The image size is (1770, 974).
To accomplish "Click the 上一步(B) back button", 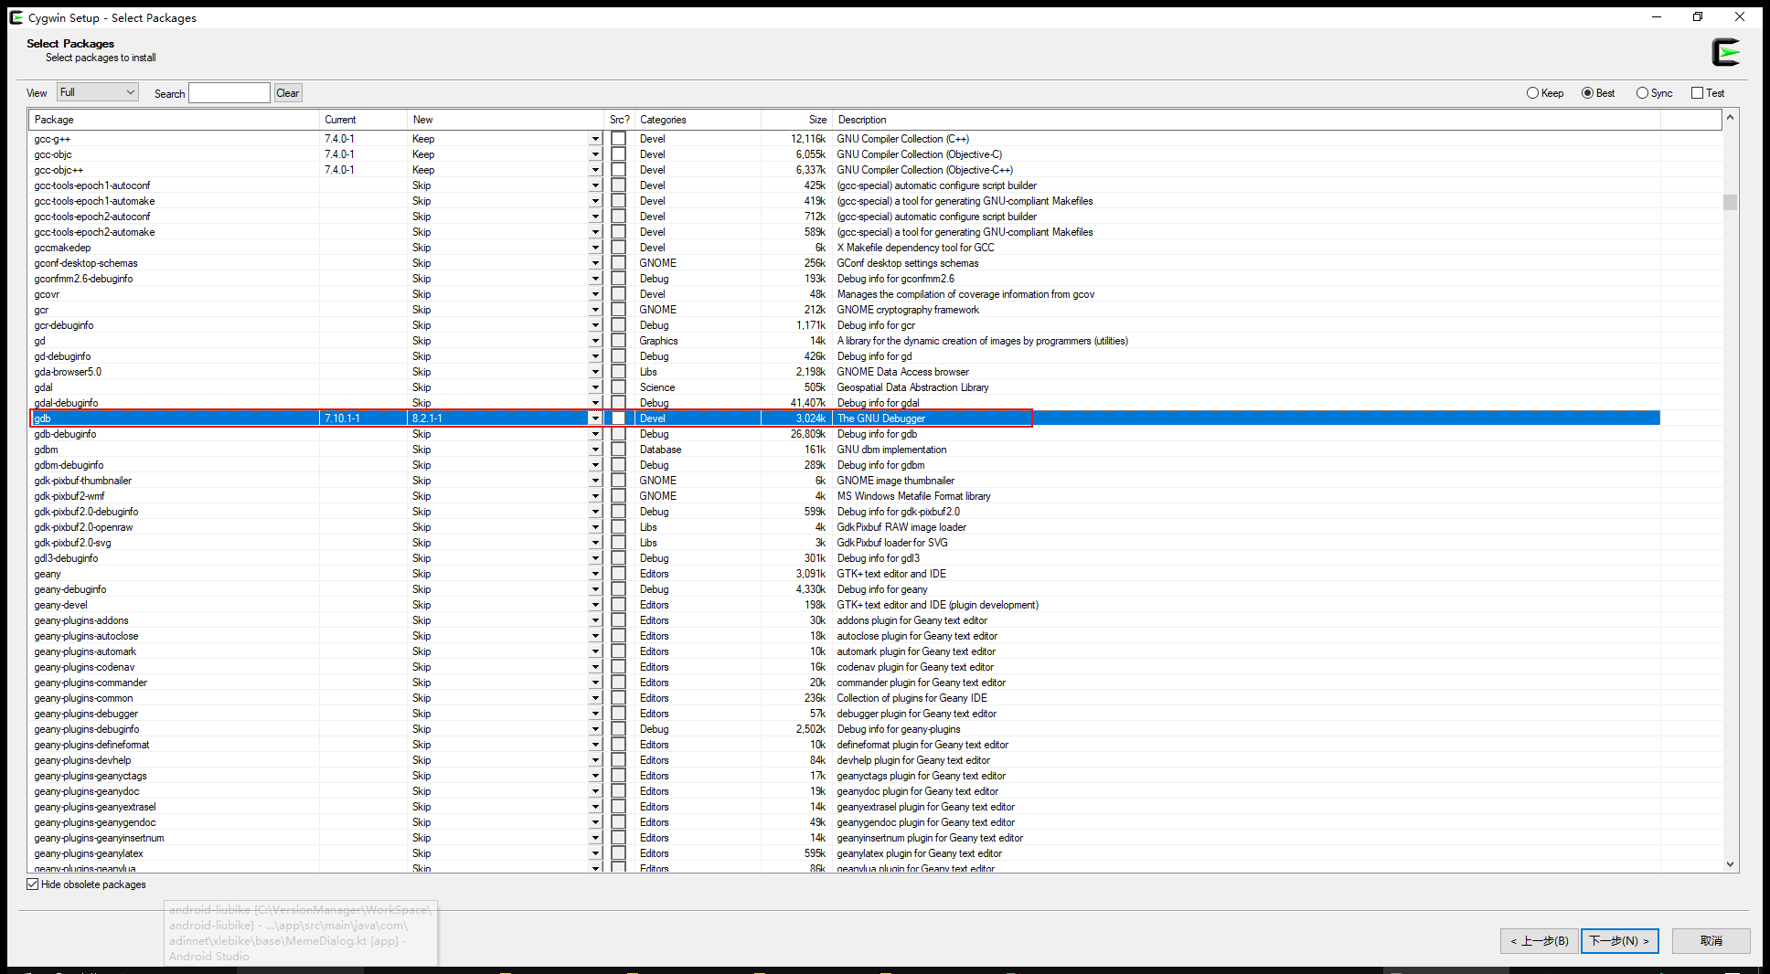I will (x=1539, y=941).
